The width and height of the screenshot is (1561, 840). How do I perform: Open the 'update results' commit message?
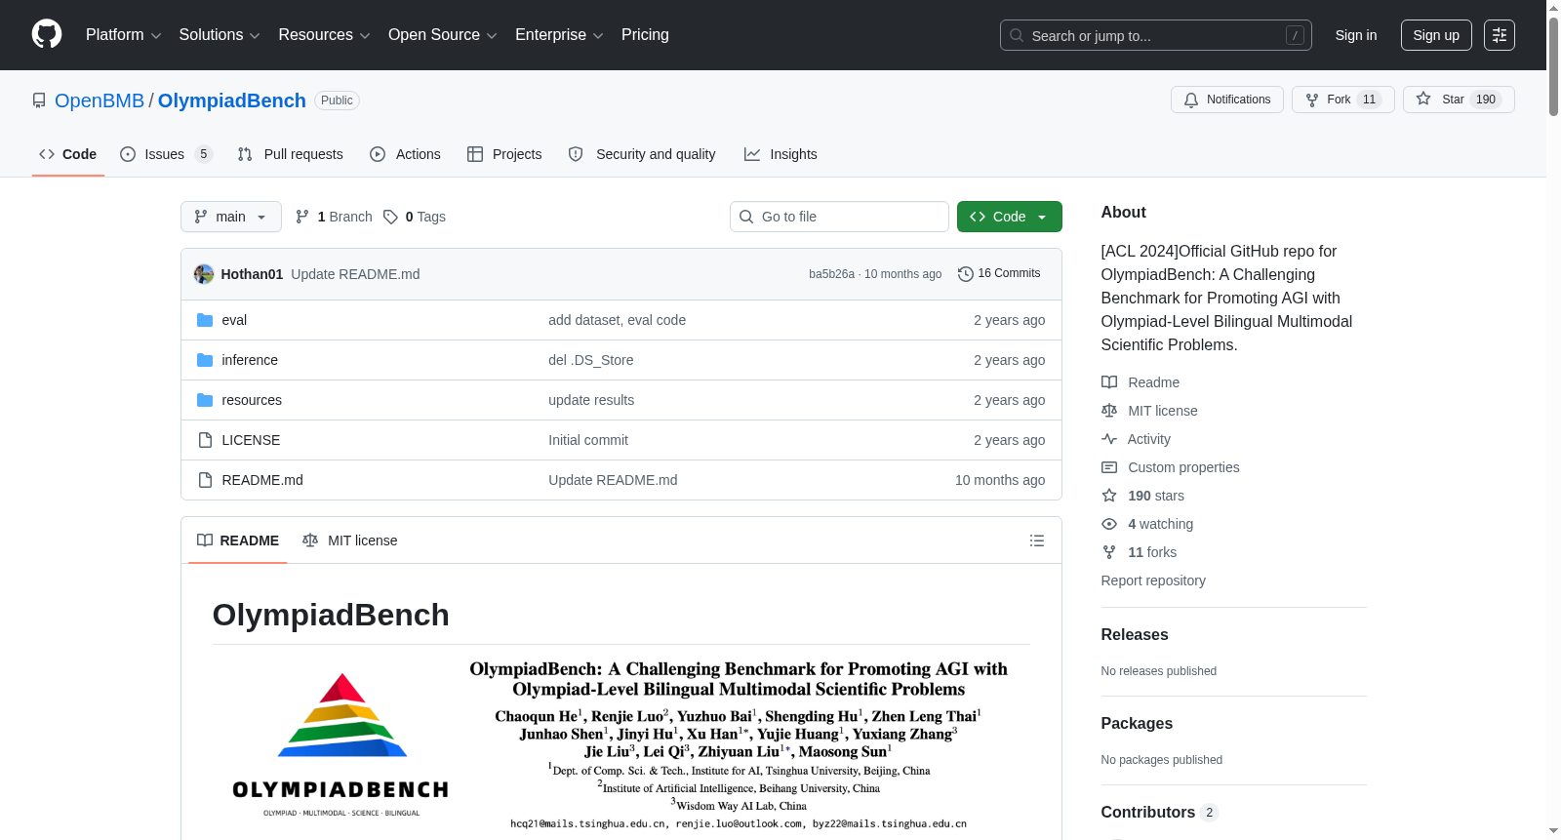(x=591, y=400)
